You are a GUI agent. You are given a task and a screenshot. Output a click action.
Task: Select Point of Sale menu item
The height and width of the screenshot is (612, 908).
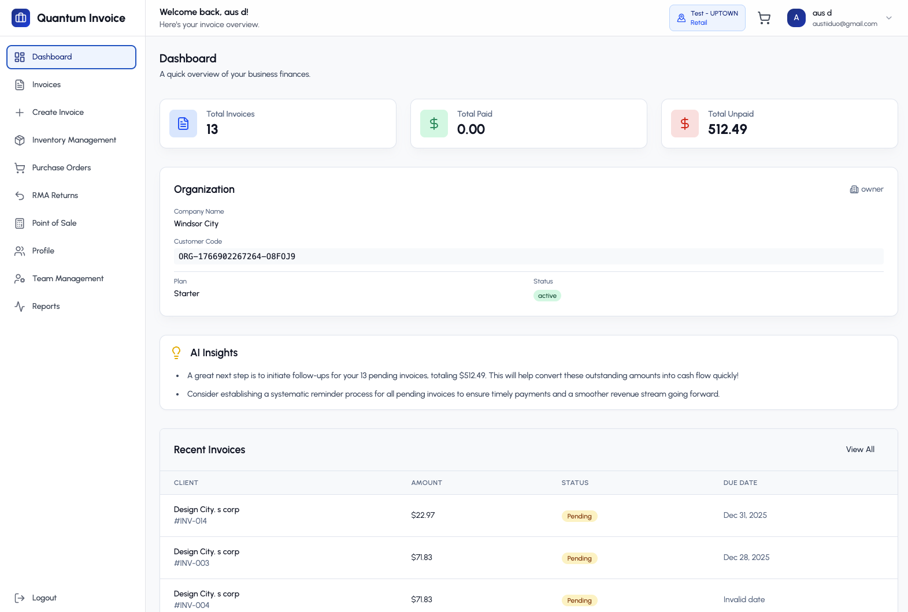pos(54,223)
